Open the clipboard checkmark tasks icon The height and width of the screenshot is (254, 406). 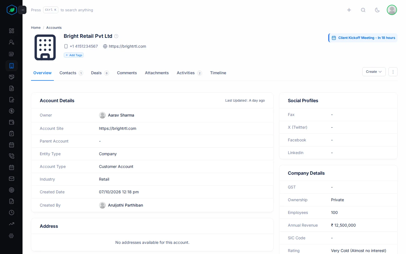pyautogui.click(x=12, y=133)
